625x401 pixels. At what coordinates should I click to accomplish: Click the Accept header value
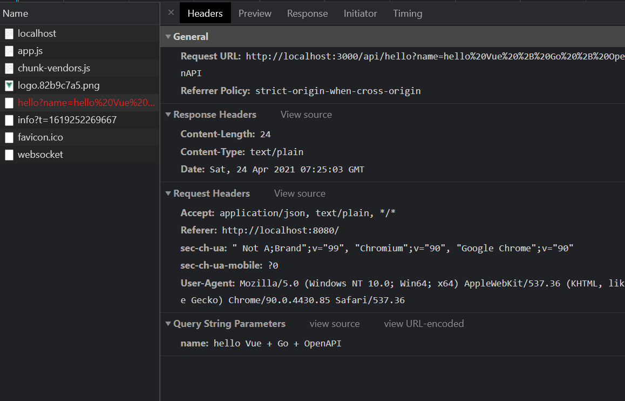tap(308, 213)
